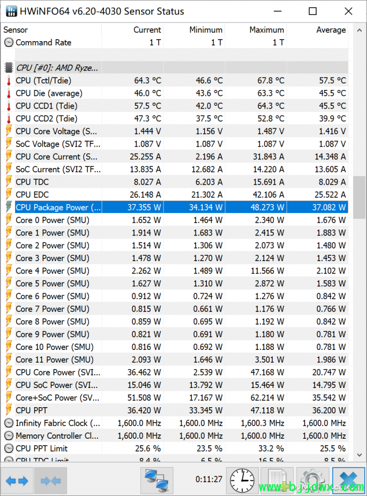
Task: Click the Current column header
Action: (x=132, y=30)
